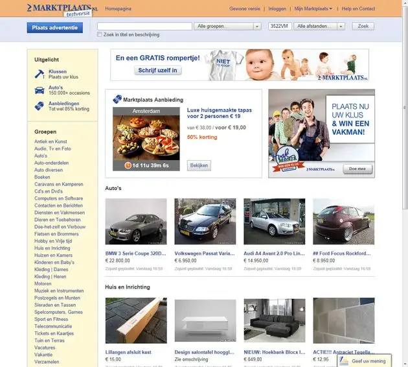Viewport: 408px width, 367px height.
Task: Select 'Tuin en Terras' group
Action: (x=49, y=340)
